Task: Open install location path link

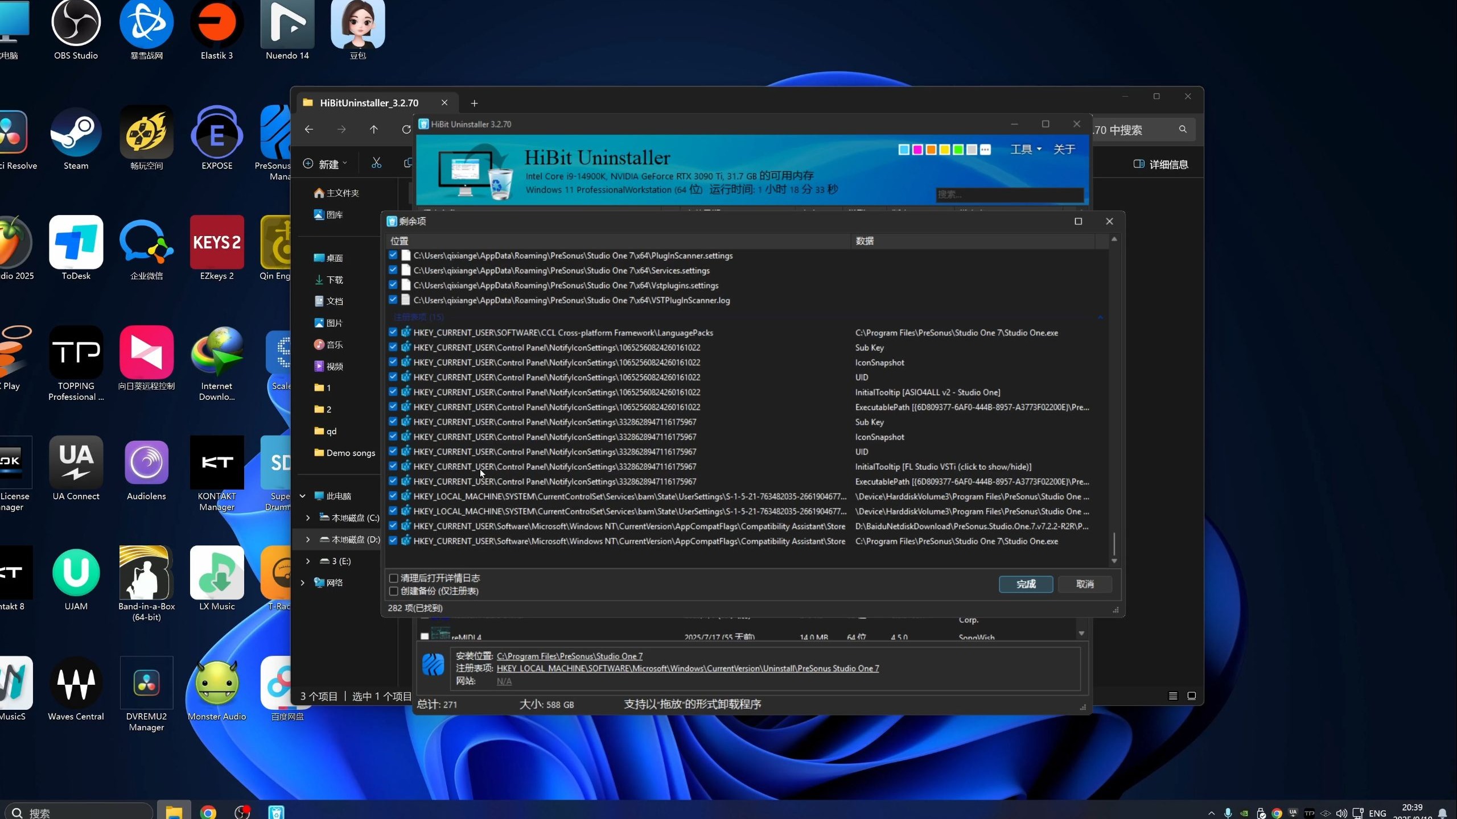Action: [x=570, y=656]
